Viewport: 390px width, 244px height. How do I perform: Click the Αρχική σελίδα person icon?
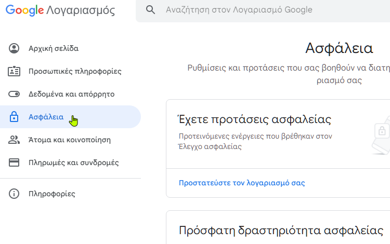point(14,48)
